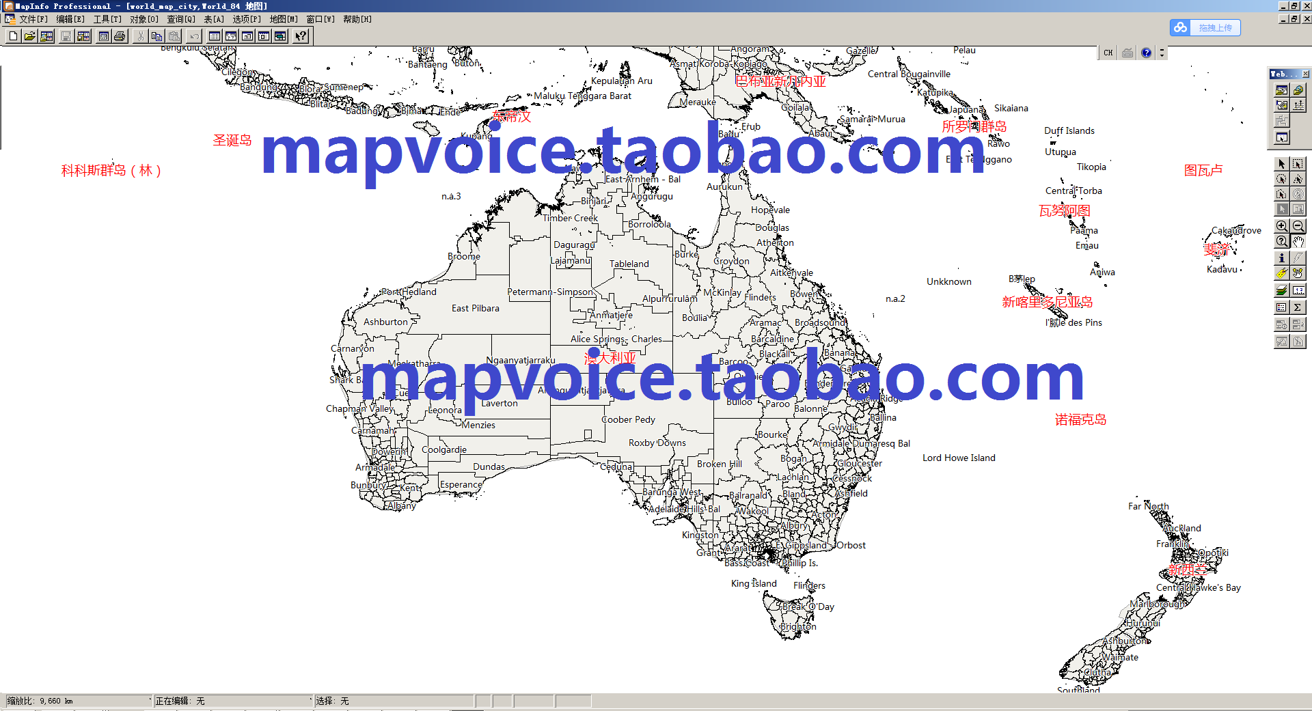The width and height of the screenshot is (1312, 711).
Task: Click the red 图瓦卢 map label
Action: pos(1203,170)
